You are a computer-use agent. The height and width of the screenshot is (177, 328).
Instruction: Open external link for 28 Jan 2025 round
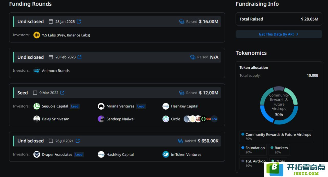click(79, 22)
